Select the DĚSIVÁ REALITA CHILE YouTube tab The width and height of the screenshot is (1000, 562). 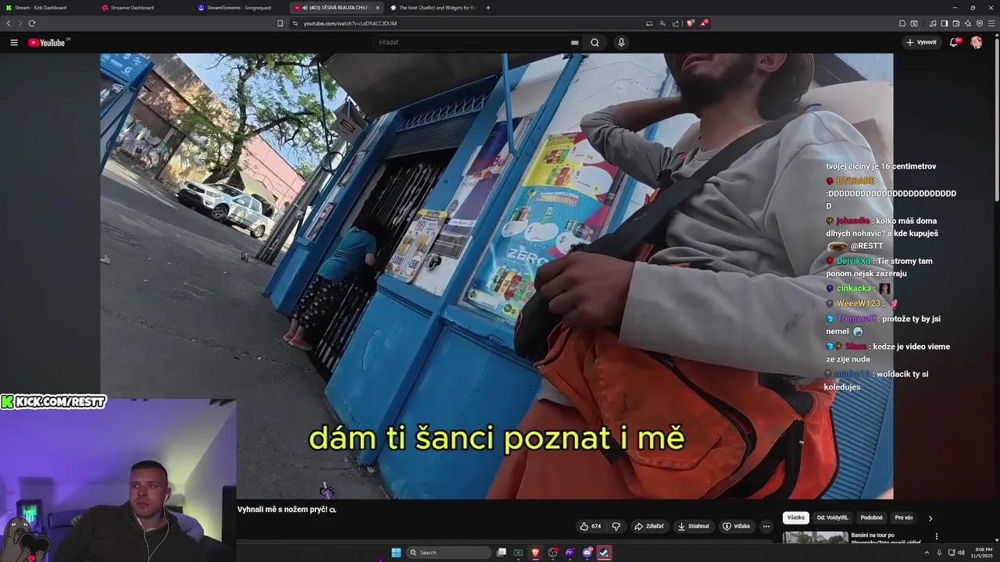(336, 7)
